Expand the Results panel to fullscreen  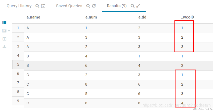tap(138, 6)
